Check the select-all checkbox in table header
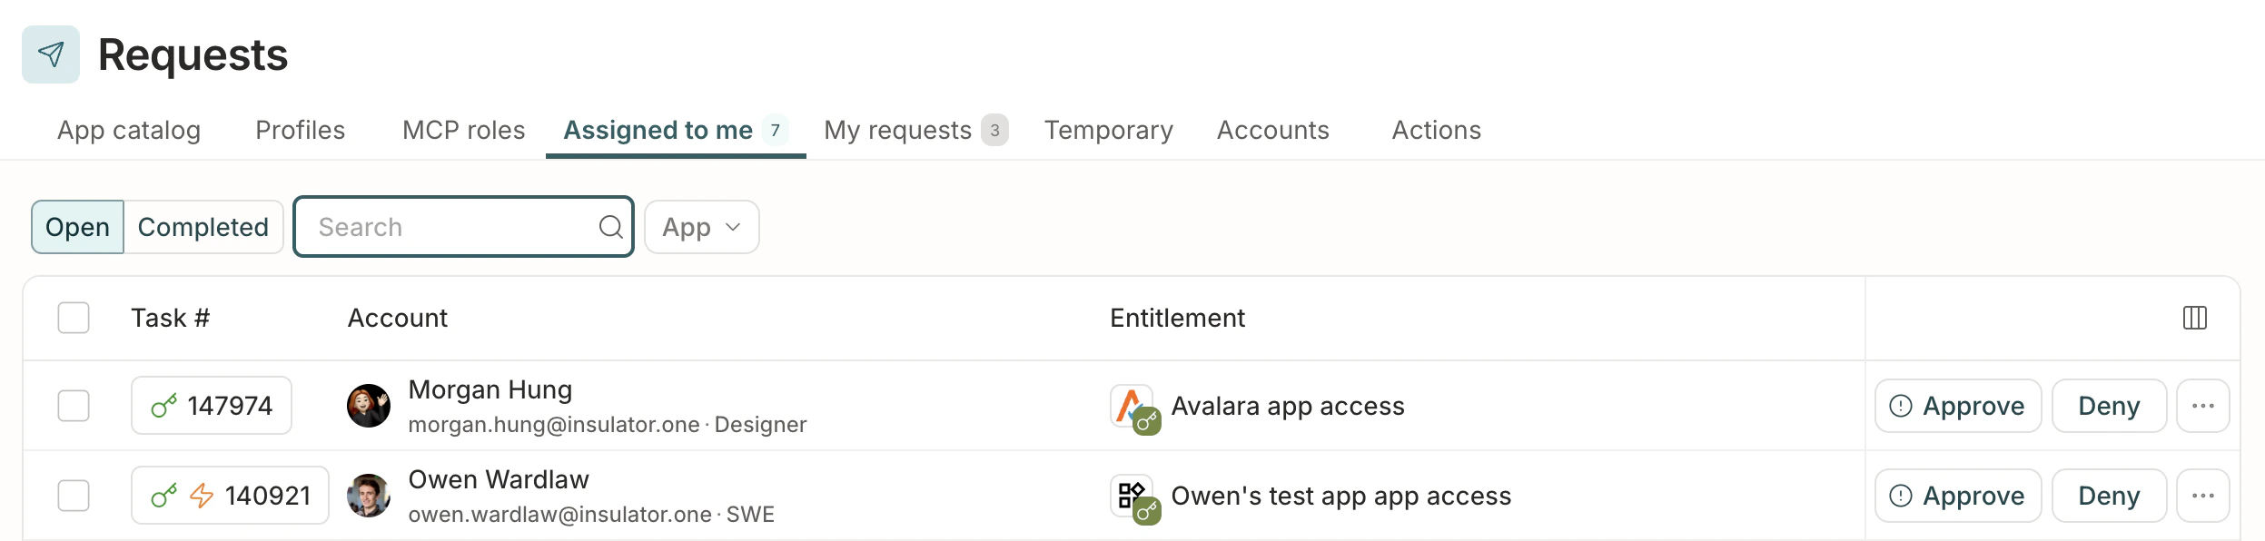Viewport: 2265px width, 541px height. click(74, 318)
